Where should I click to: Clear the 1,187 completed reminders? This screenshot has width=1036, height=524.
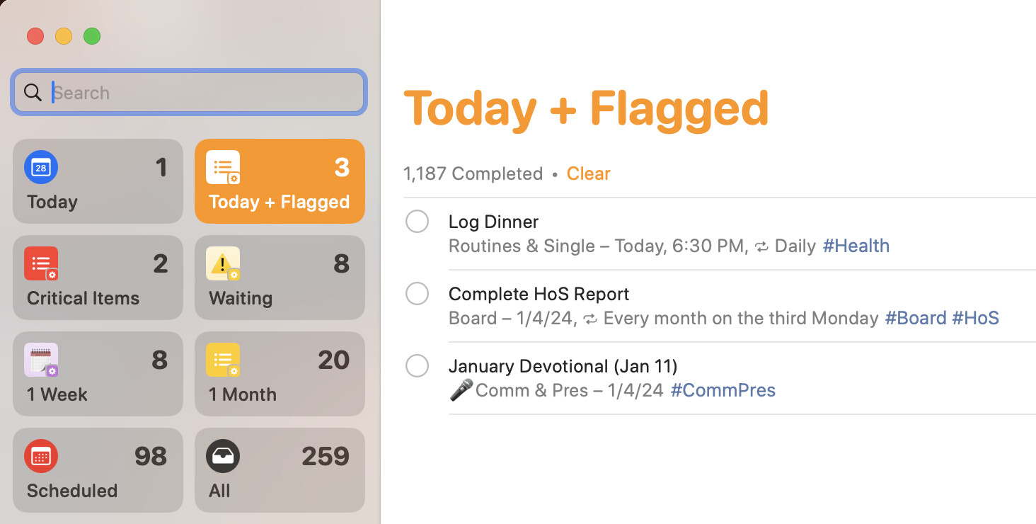click(588, 173)
